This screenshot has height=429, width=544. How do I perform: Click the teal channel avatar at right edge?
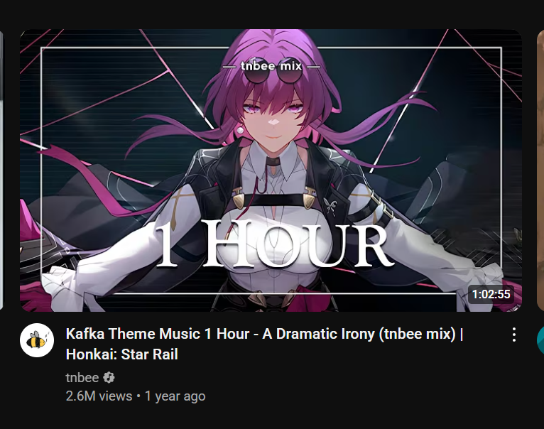pos(540,340)
